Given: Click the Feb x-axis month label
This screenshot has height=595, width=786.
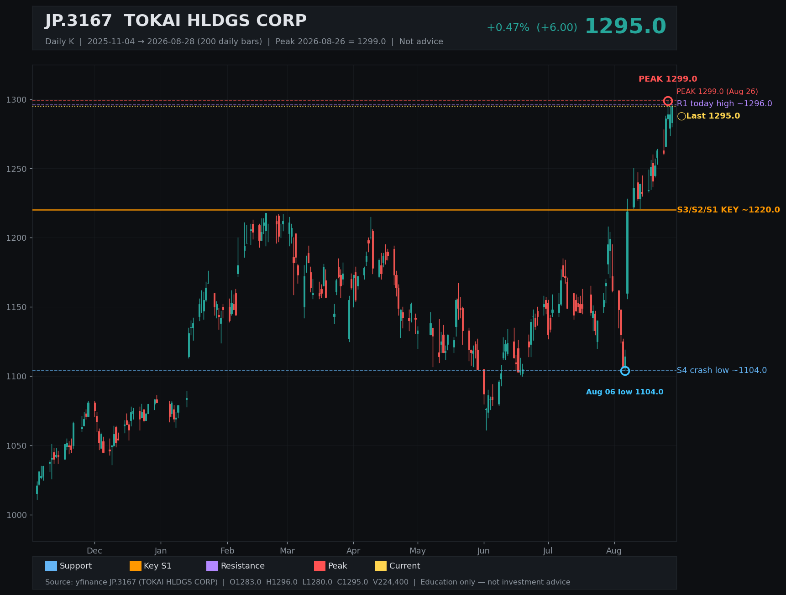Looking at the screenshot, I should [227, 551].
